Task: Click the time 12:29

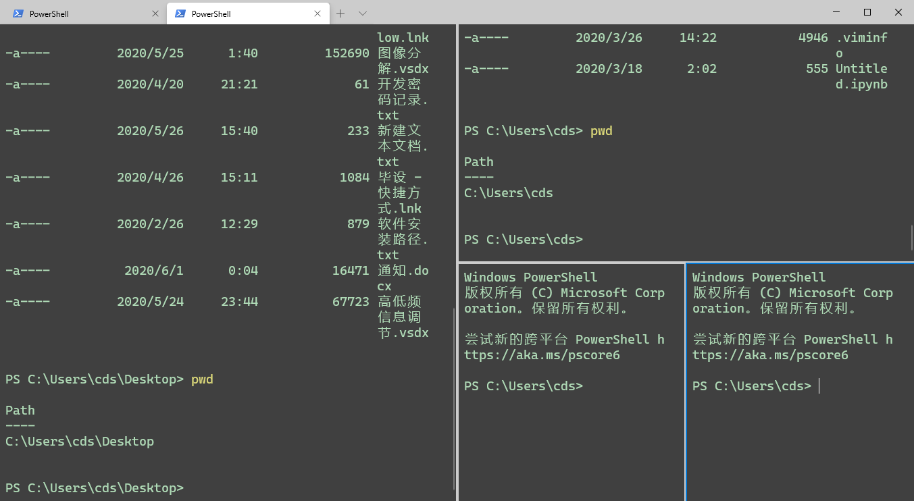Action: click(x=239, y=224)
